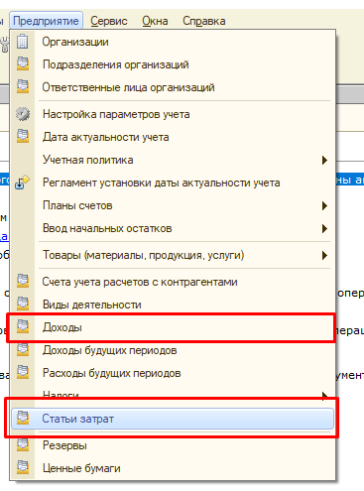The height and width of the screenshot is (491, 364).
Task: Click Ввод начальных остатков text
Action: pos(107,228)
